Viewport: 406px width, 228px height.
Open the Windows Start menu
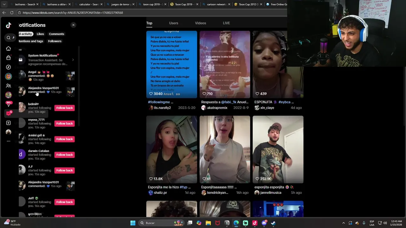click(133, 223)
